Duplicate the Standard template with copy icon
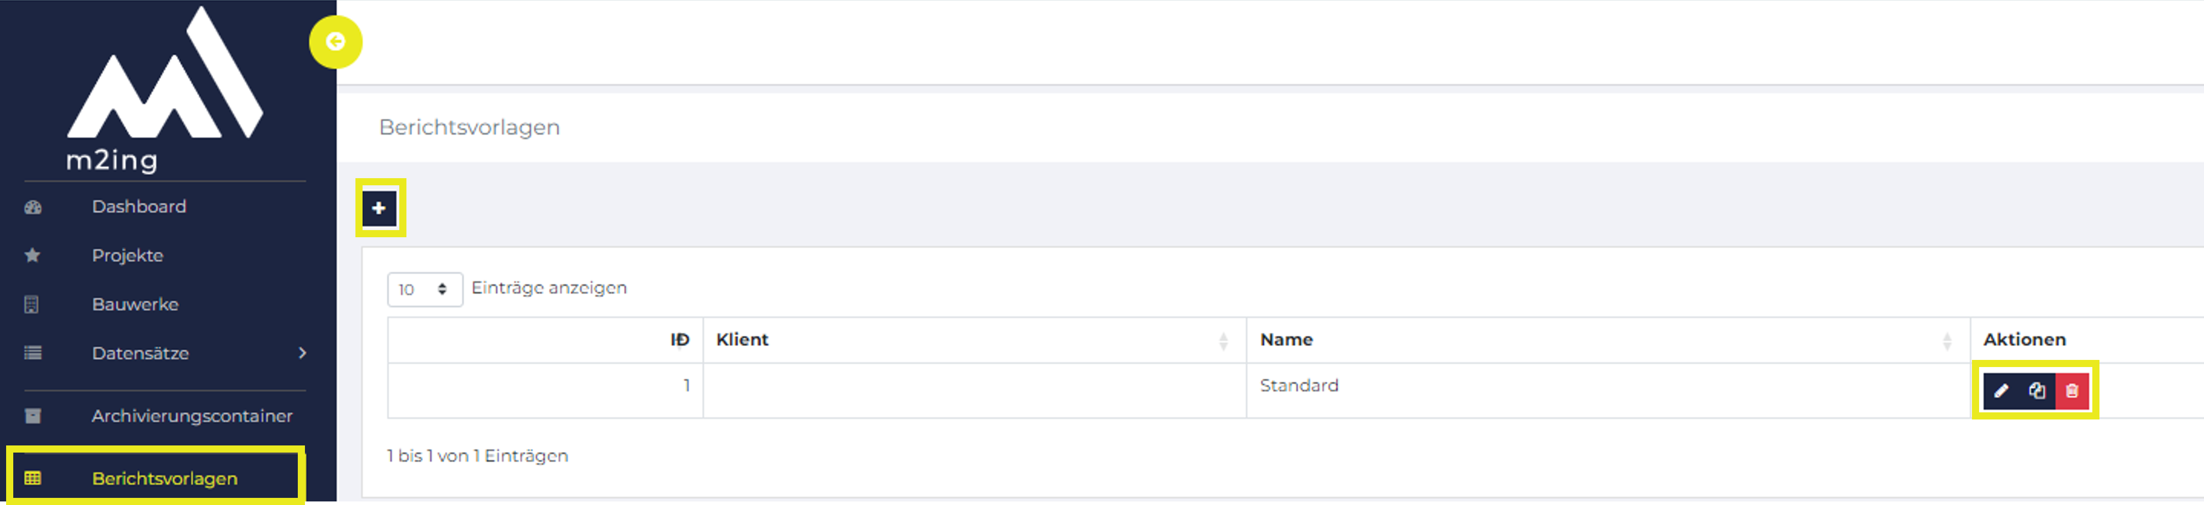Viewport: 2204px width, 505px height. 2037,391
